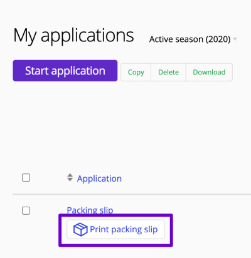Expand the Active season dropdown arrow
The width and height of the screenshot is (251, 258).
tap(235, 39)
